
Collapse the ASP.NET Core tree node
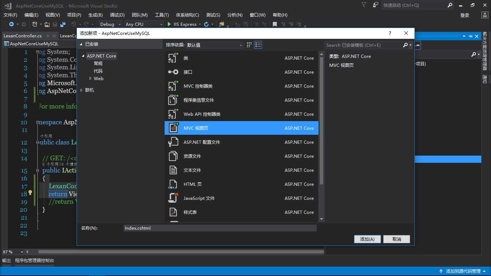(x=83, y=56)
